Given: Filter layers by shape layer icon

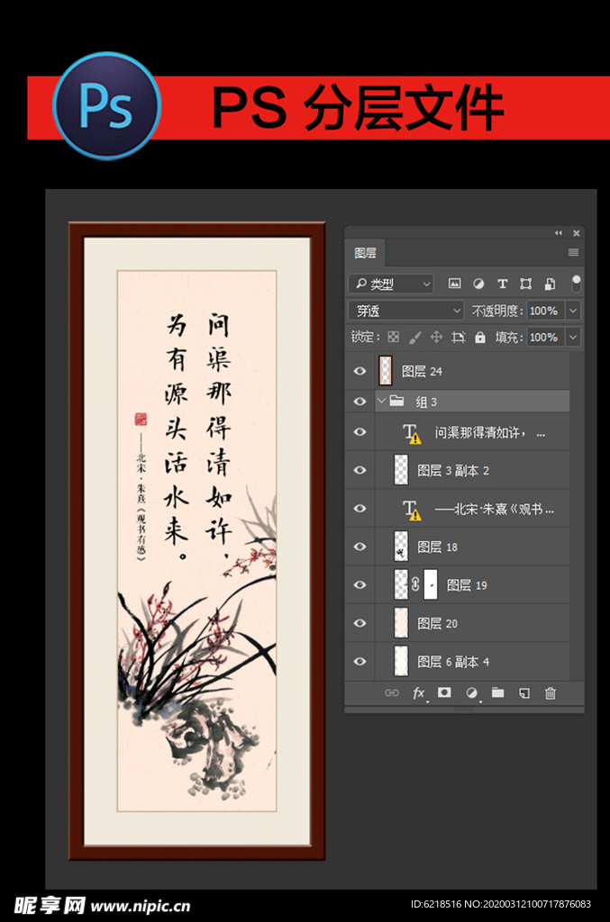Looking at the screenshot, I should (526, 284).
